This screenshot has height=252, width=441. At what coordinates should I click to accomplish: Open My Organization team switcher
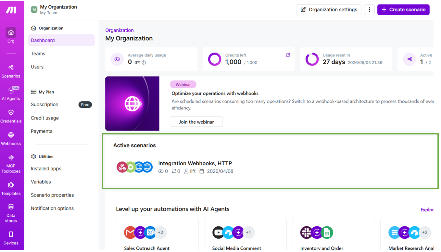pyautogui.click(x=54, y=10)
